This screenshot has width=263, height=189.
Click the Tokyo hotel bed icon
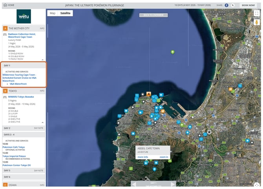pyautogui.click(x=5, y=97)
